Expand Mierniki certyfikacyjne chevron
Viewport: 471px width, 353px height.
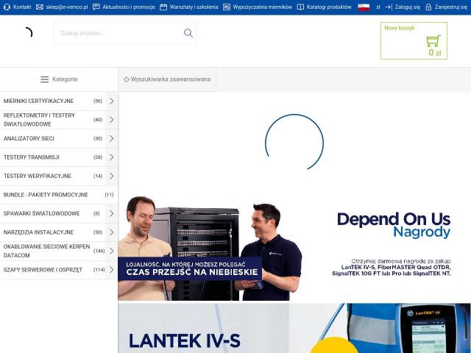pyautogui.click(x=111, y=101)
